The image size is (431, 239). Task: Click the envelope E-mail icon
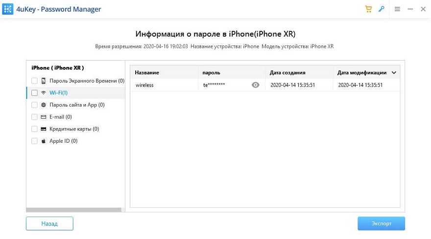pyautogui.click(x=44, y=117)
